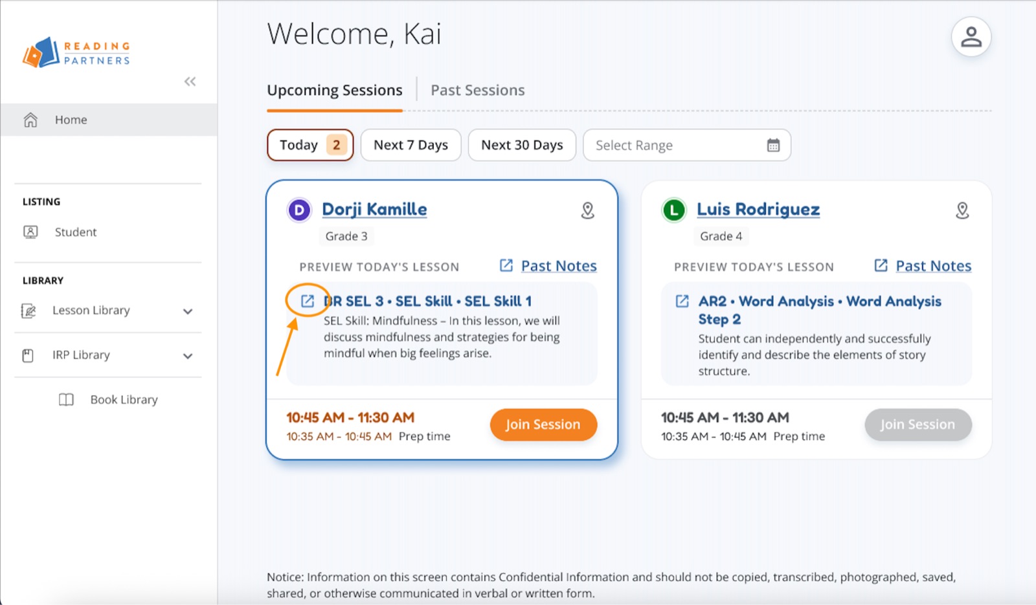Open the user profile icon
This screenshot has width=1036, height=605.
pyautogui.click(x=971, y=37)
